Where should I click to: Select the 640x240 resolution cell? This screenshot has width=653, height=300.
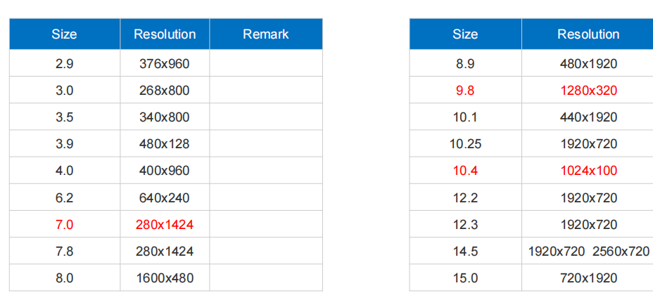coord(165,198)
